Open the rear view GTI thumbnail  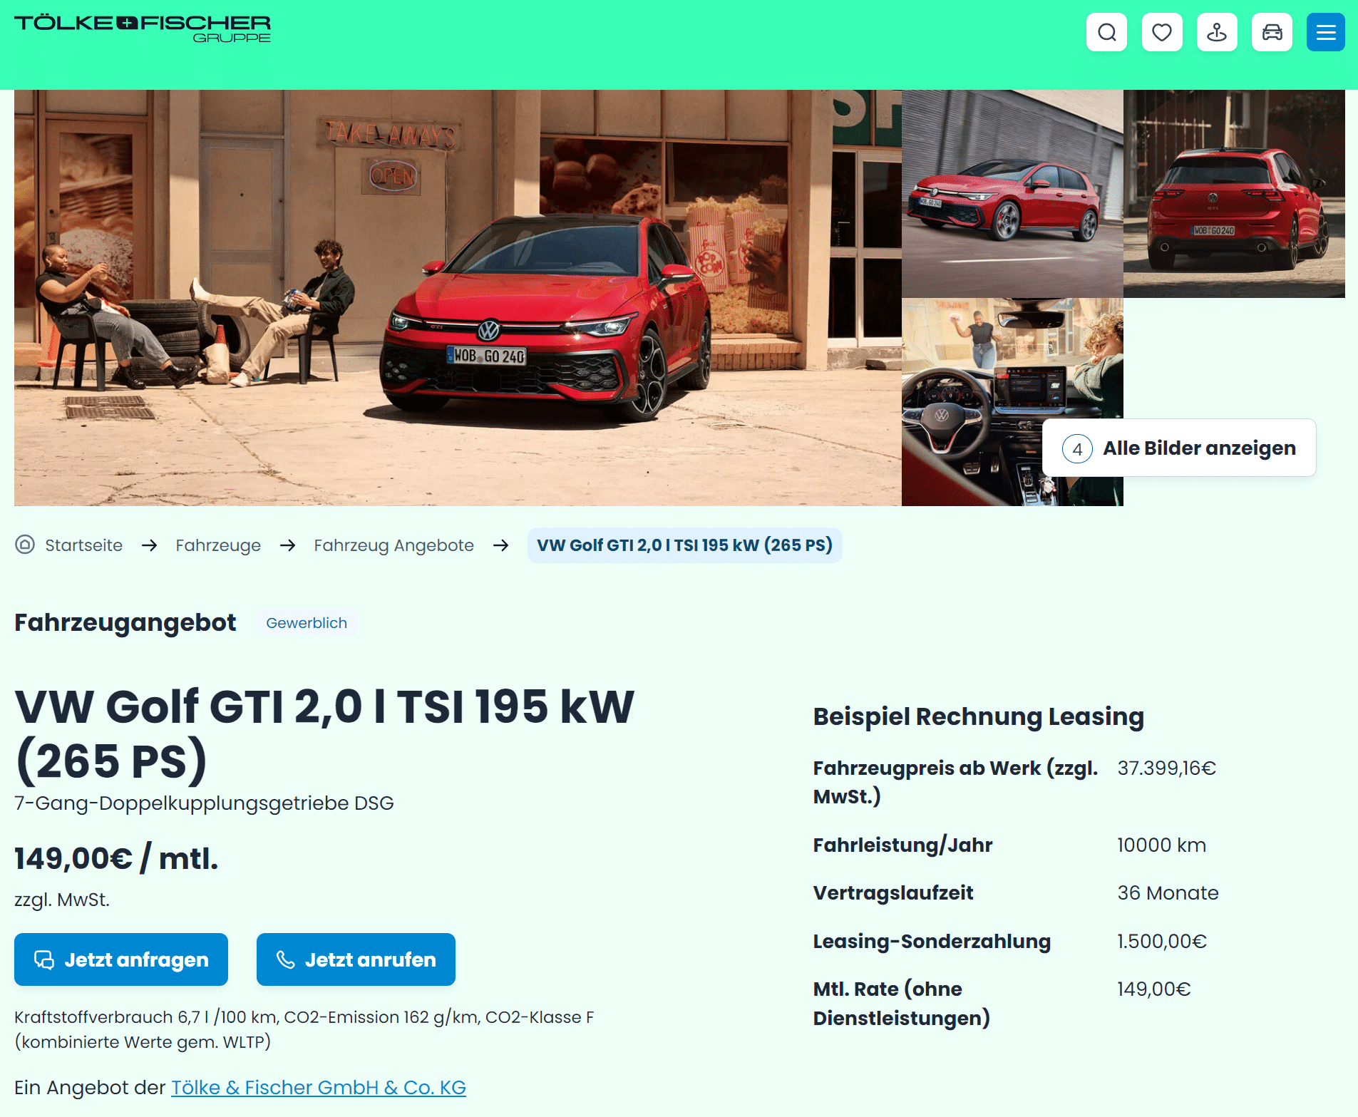pos(1234,193)
